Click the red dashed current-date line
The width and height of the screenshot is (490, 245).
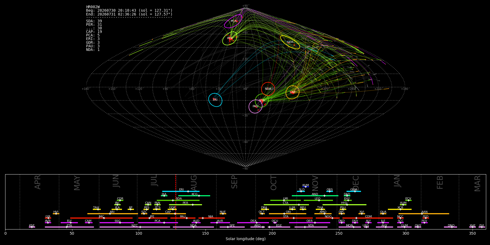pos(176,201)
